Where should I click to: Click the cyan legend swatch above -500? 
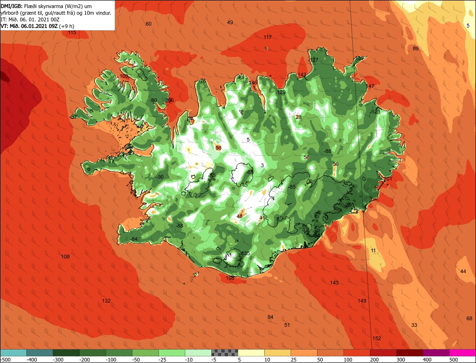click(13, 353)
